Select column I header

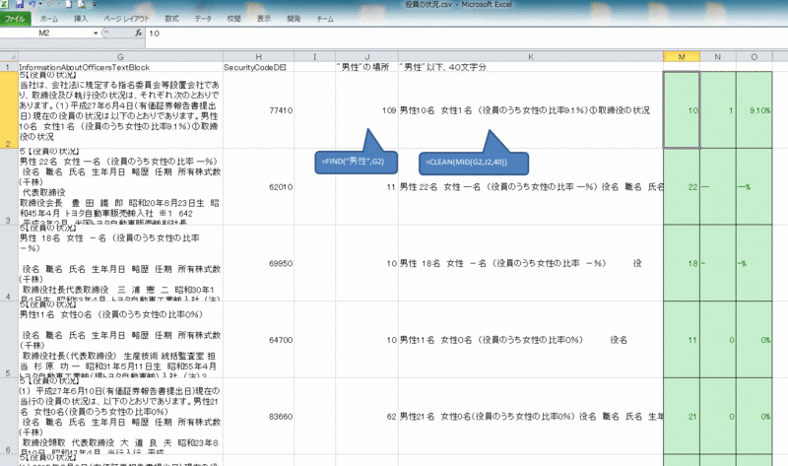(x=314, y=57)
